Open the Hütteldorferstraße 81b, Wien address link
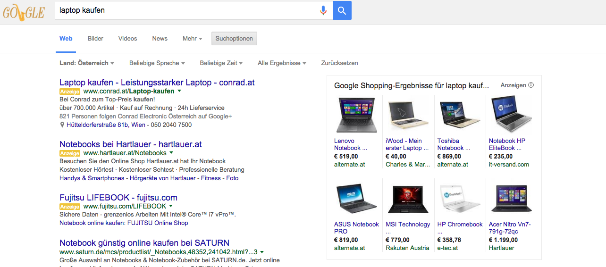 coord(106,125)
